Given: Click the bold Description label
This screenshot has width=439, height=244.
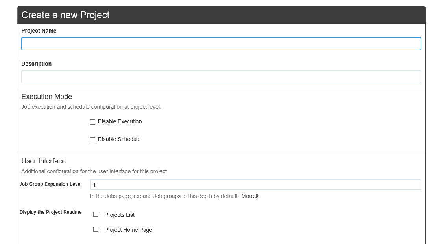Looking at the screenshot, I should [x=37, y=64].
